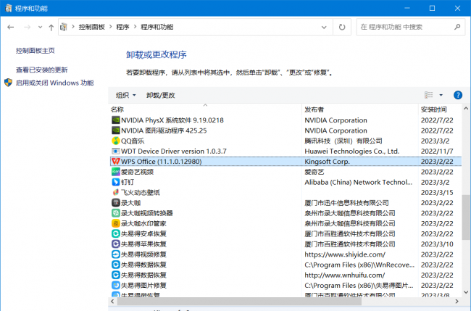Click the 录大咖水印管家 yellow icon
Screen dimensions: 471x311
(x=116, y=223)
